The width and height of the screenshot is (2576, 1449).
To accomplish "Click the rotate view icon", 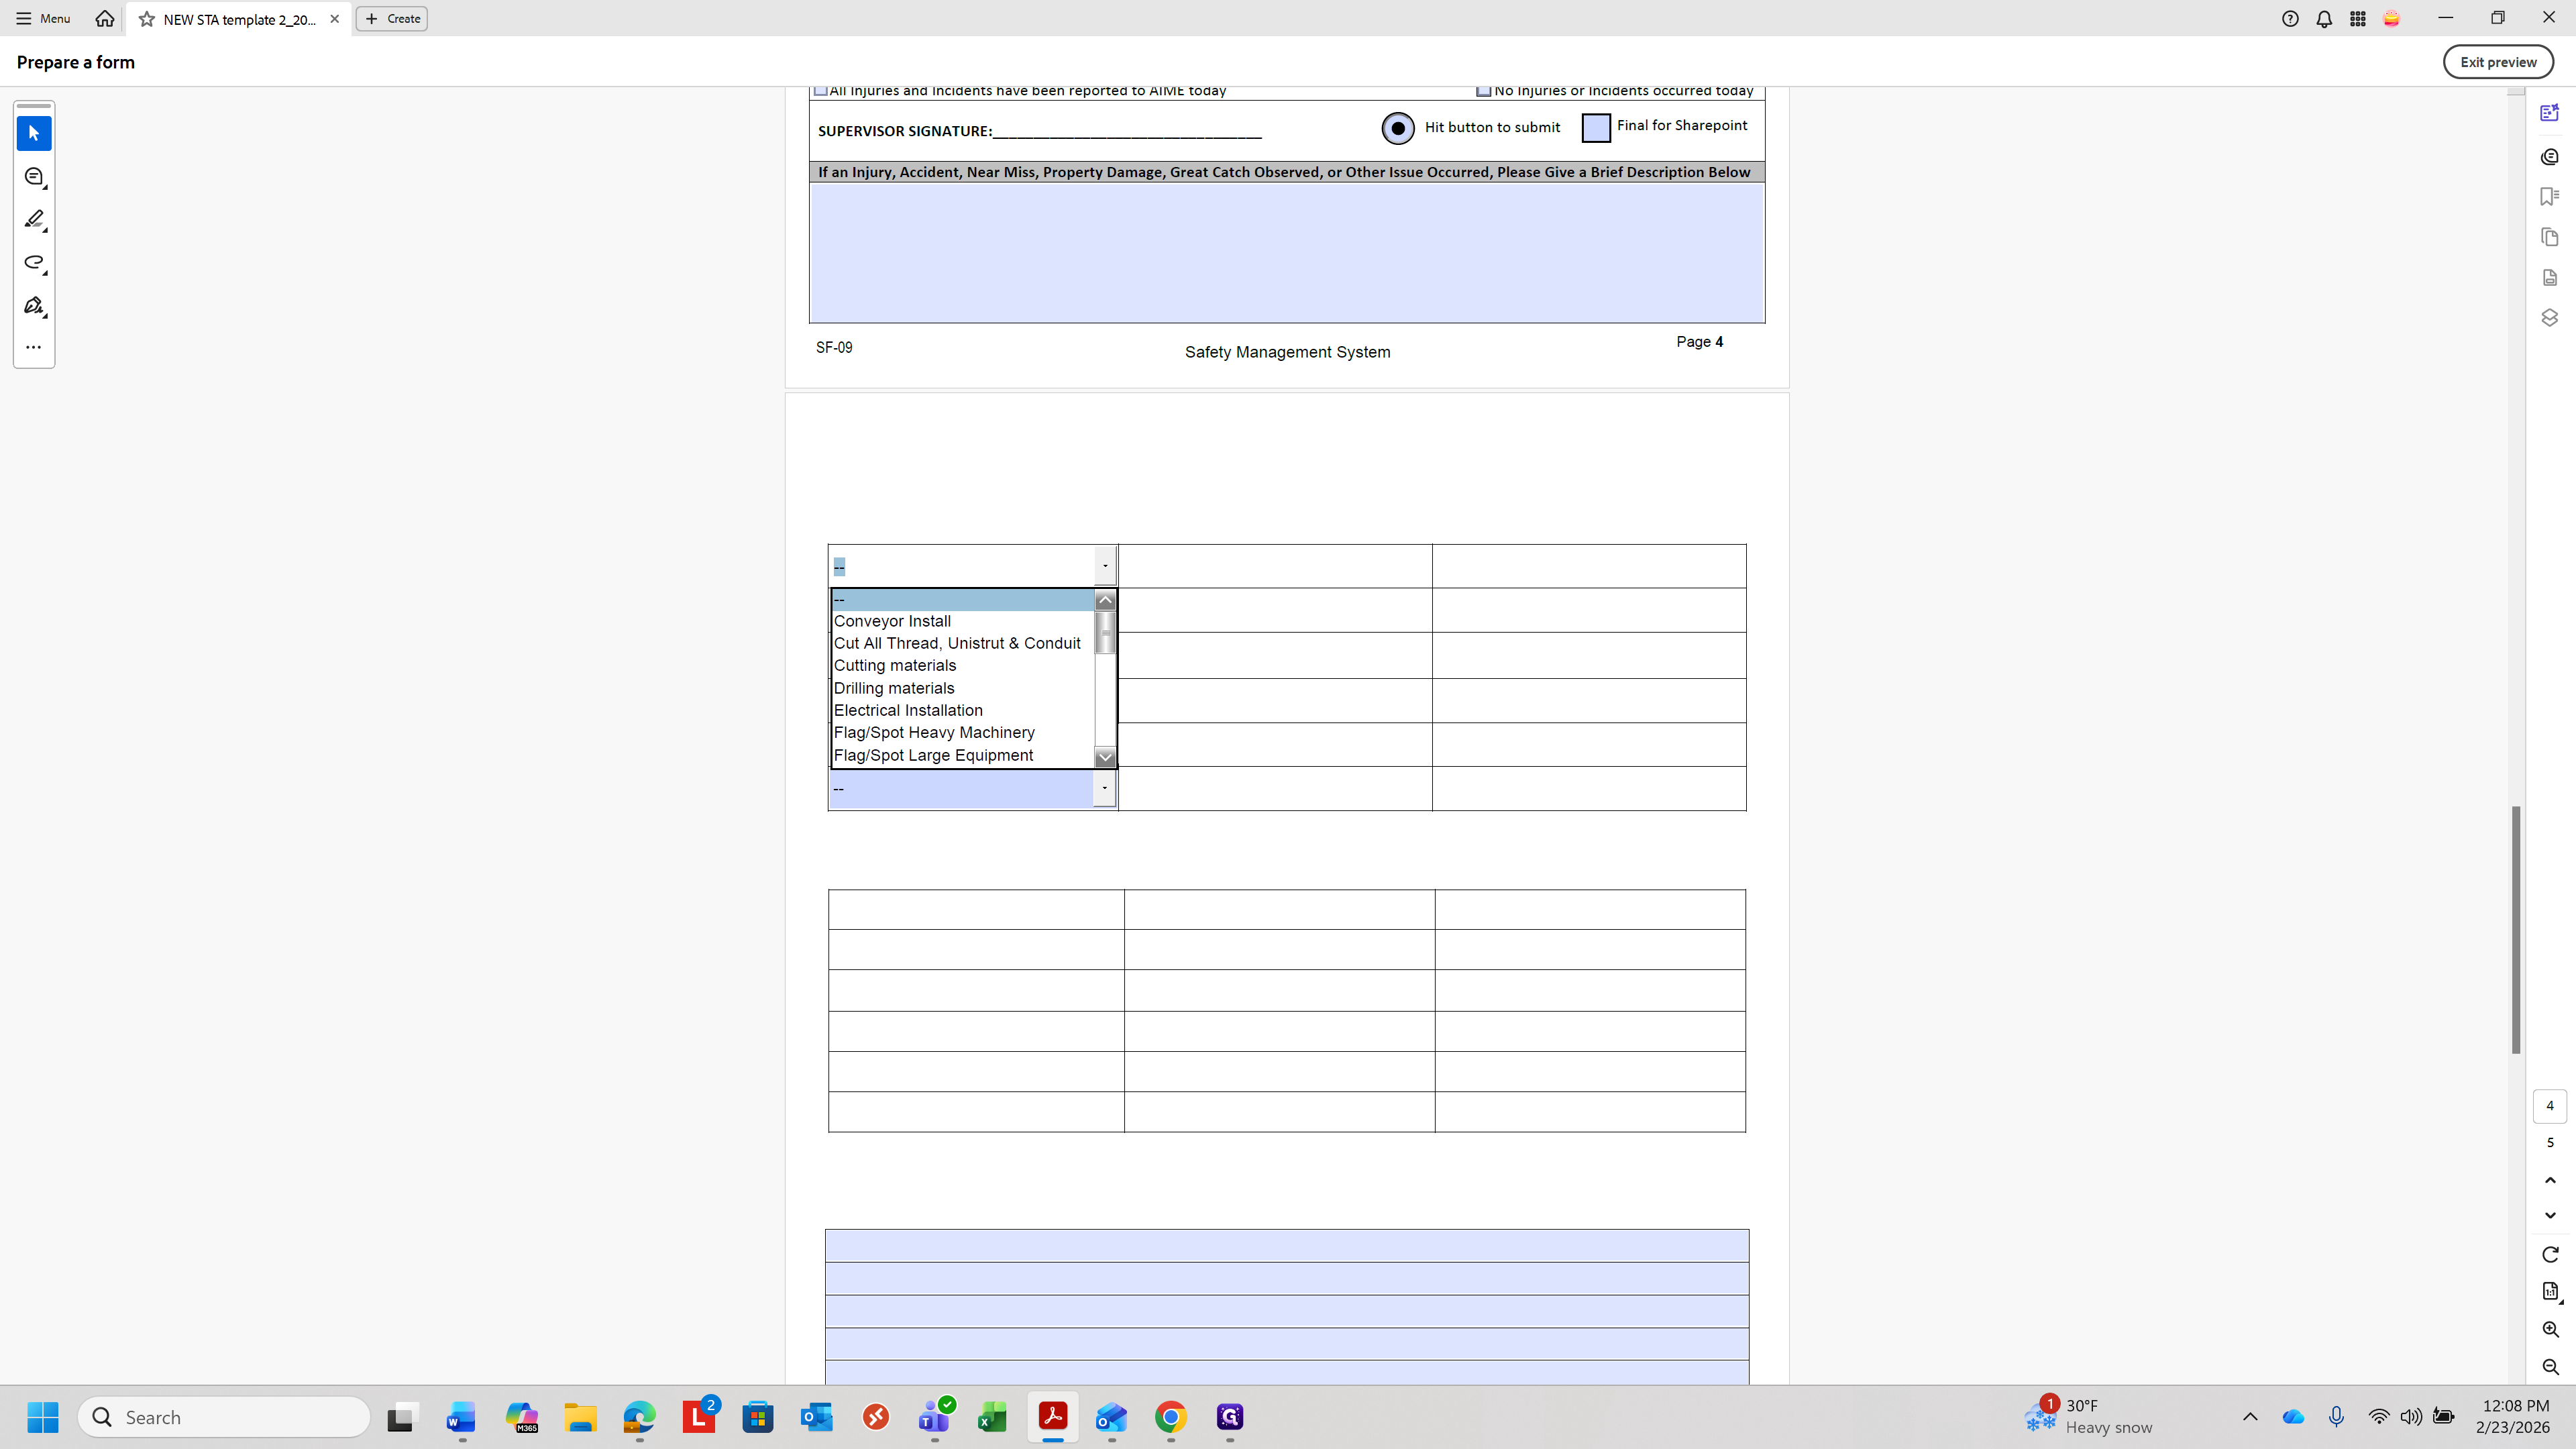I will point(2549,1254).
